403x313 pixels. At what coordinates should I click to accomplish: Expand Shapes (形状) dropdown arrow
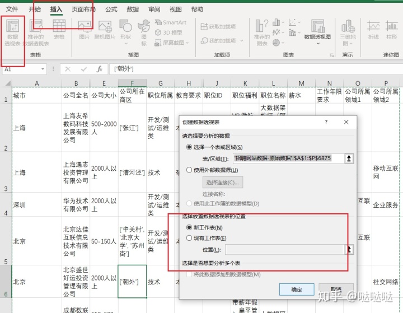(x=126, y=44)
